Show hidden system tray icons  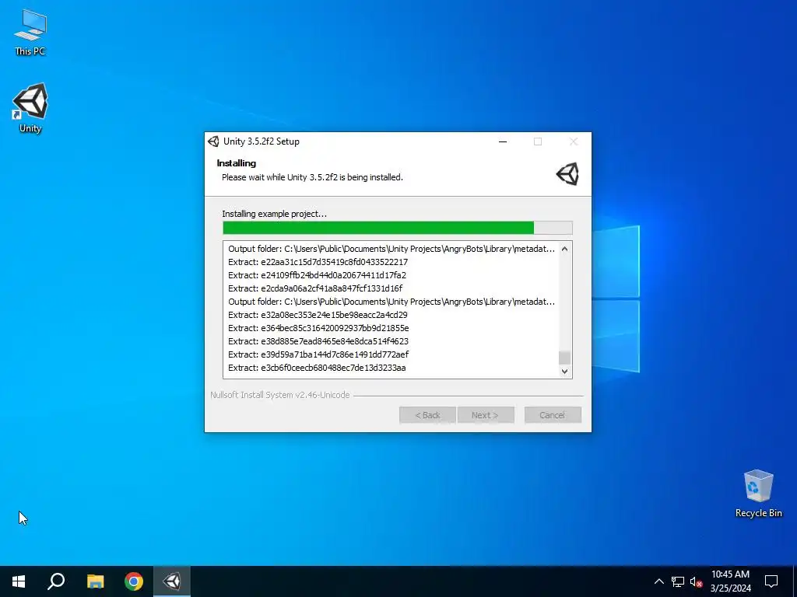pyautogui.click(x=658, y=581)
